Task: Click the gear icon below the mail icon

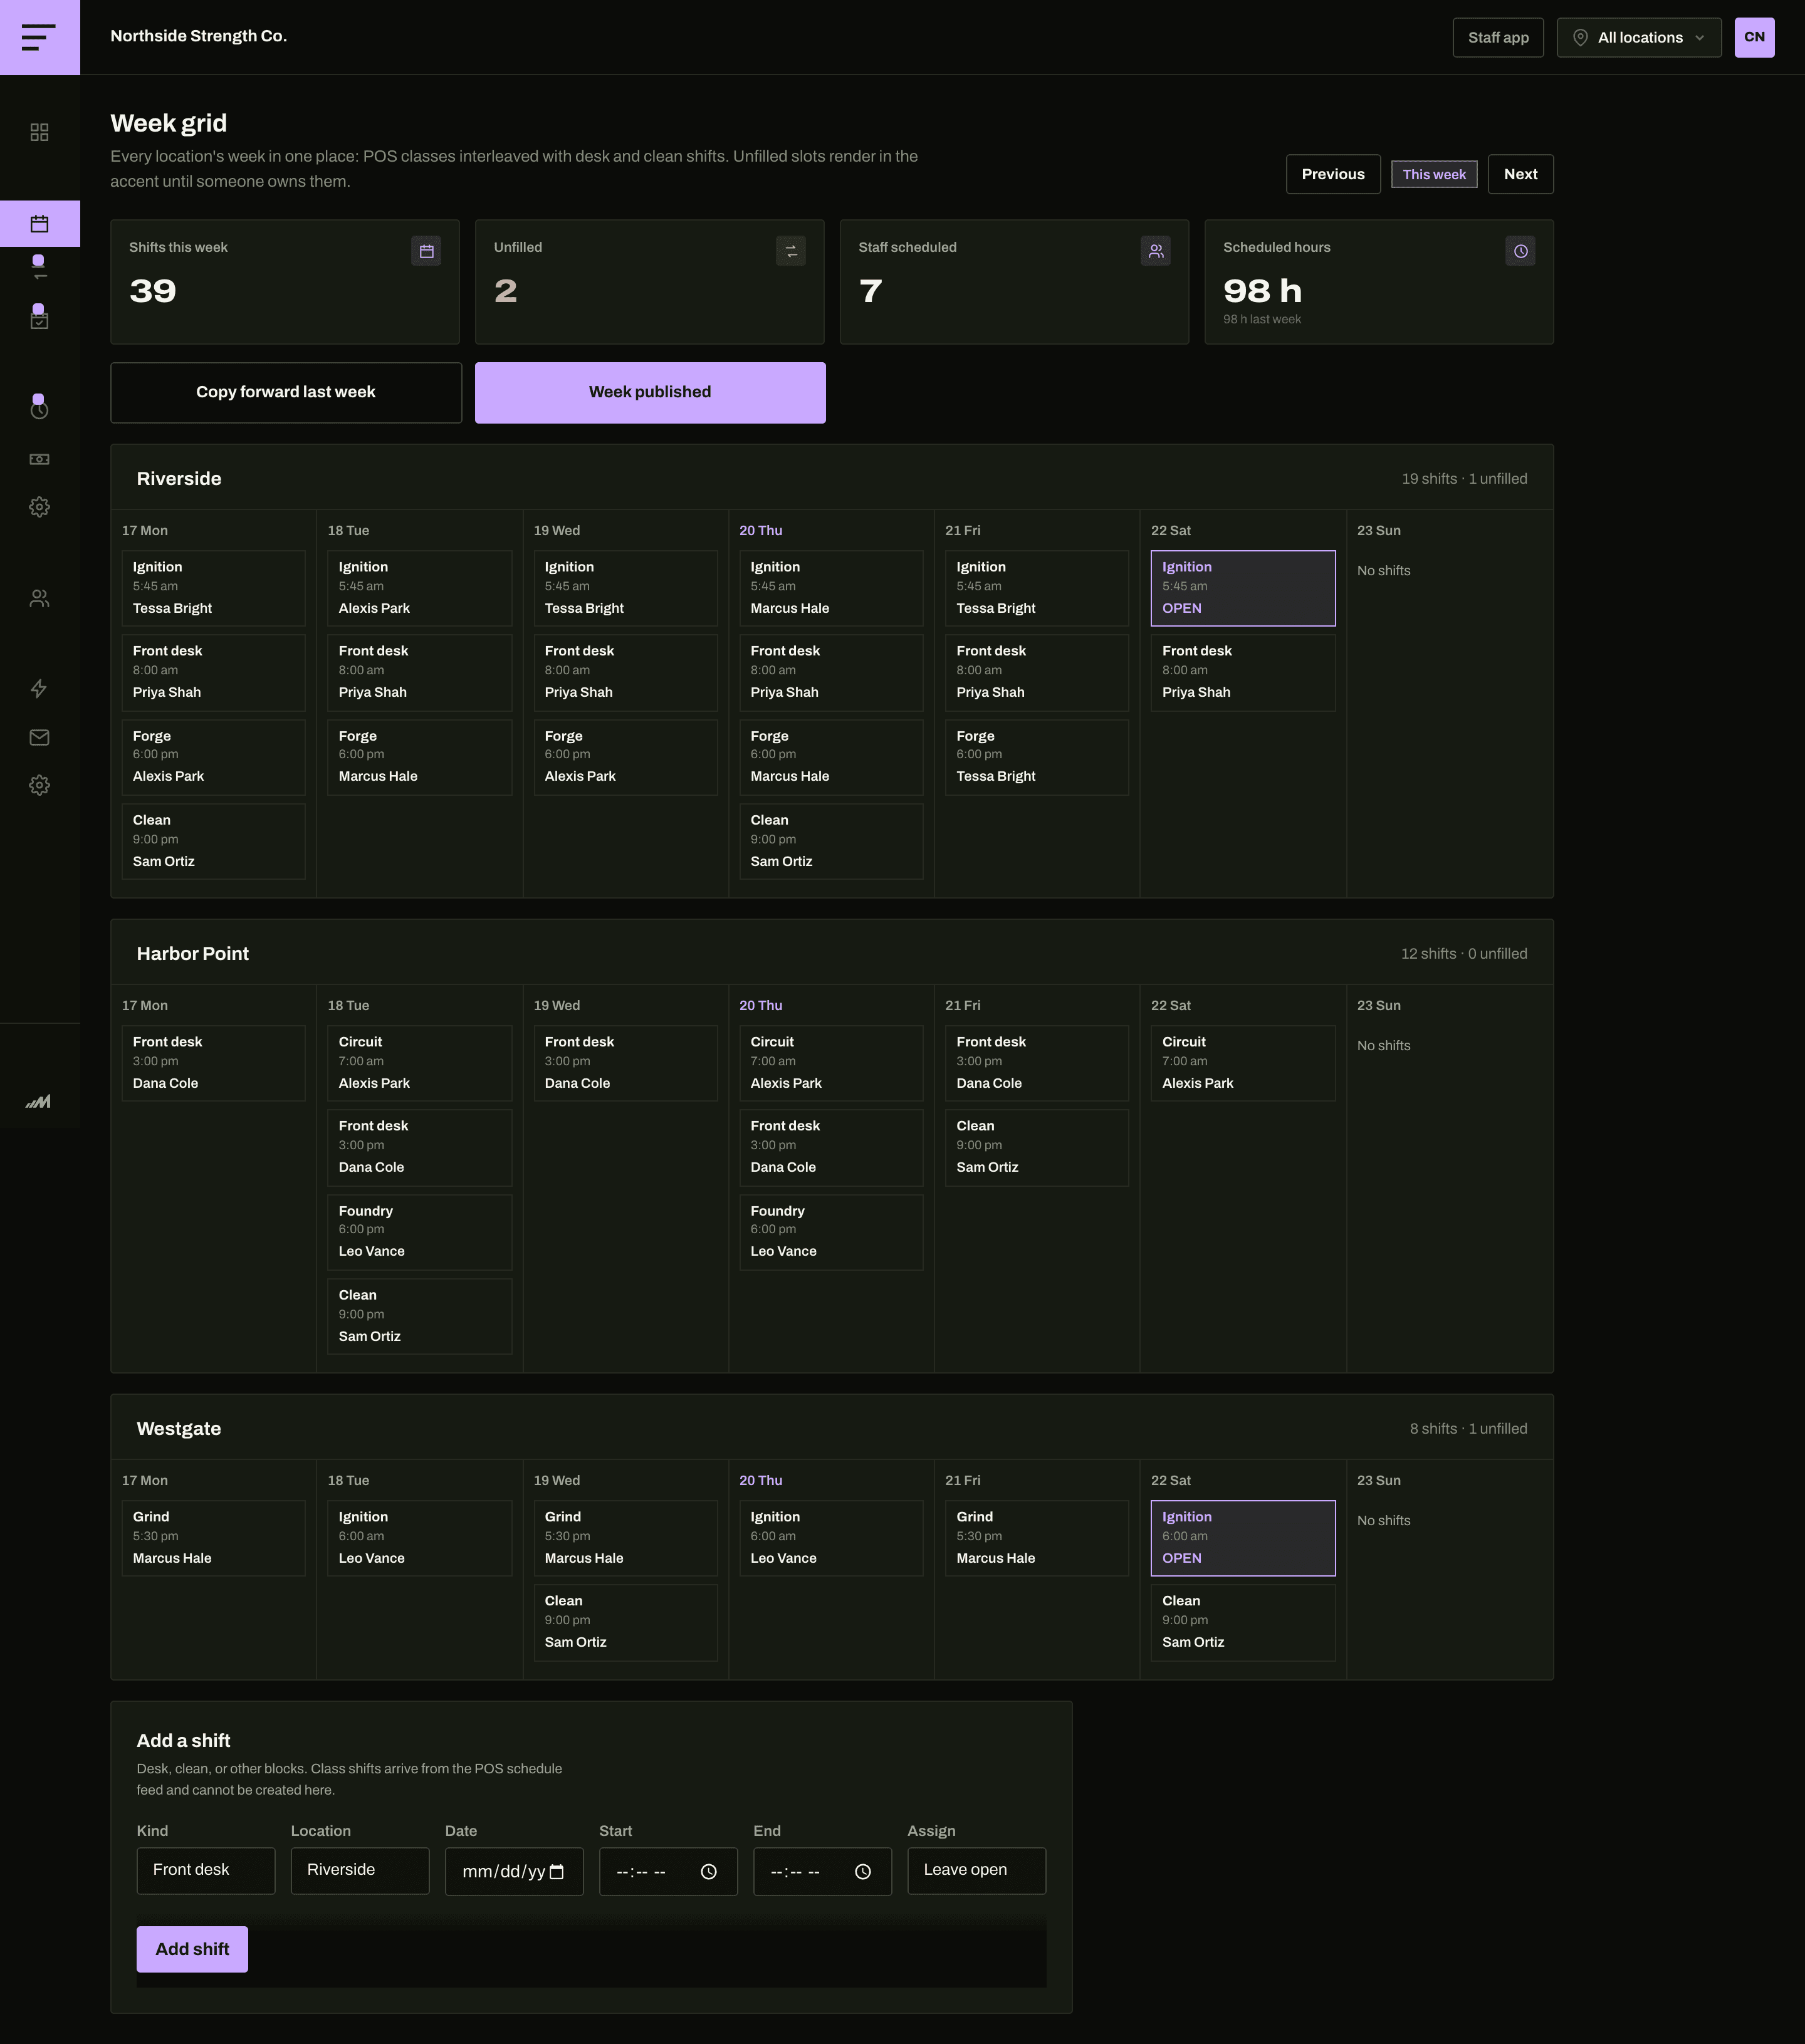Action: (39, 785)
